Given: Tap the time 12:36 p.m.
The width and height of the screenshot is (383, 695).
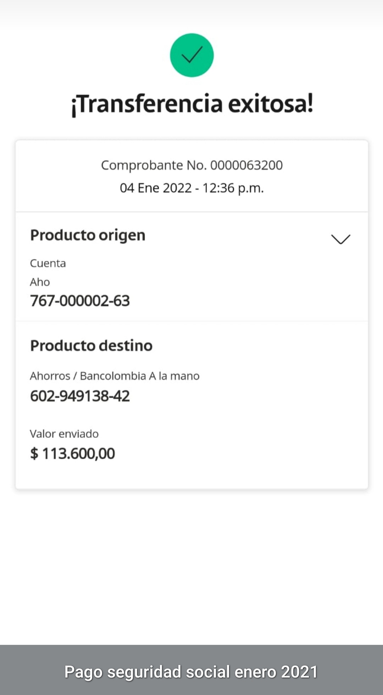Looking at the screenshot, I should point(233,188).
